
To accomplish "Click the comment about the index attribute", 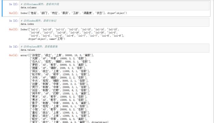I will pos(38,21).
